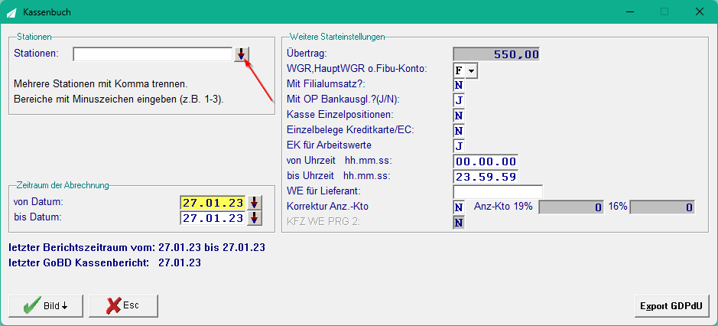Viewport: 718px width, 326px height.
Task: Select the von Datum field
Action: coord(213,202)
